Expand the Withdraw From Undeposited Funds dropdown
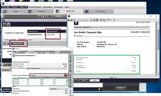The height and width of the screenshot is (96, 161). click(45, 35)
